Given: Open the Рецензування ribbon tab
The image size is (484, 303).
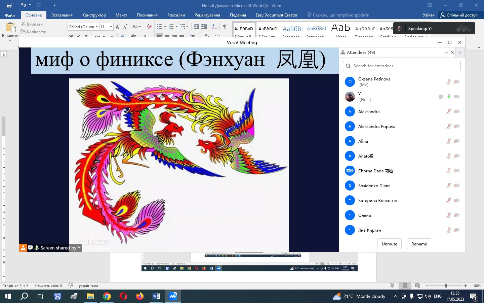Looking at the screenshot, I should point(207,15).
